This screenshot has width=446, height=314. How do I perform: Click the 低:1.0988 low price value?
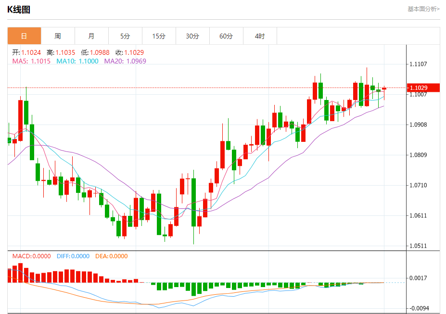coord(95,52)
